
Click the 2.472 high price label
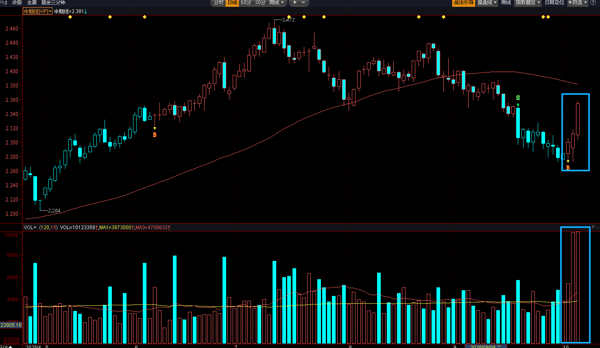(288, 20)
